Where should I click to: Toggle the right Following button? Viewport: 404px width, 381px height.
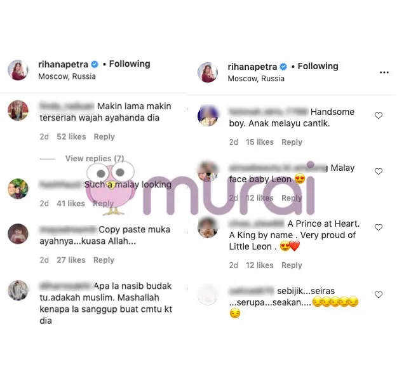(x=318, y=66)
